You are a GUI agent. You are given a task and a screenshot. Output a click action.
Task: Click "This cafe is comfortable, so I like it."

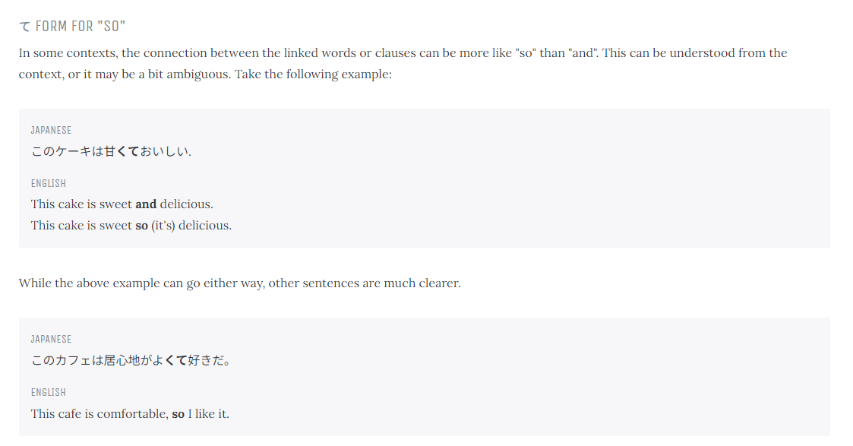[130, 413]
